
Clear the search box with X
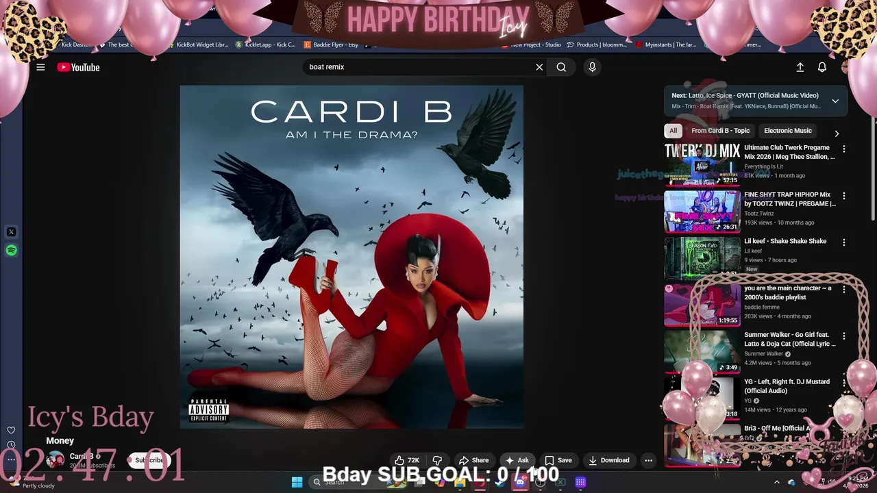tap(539, 67)
